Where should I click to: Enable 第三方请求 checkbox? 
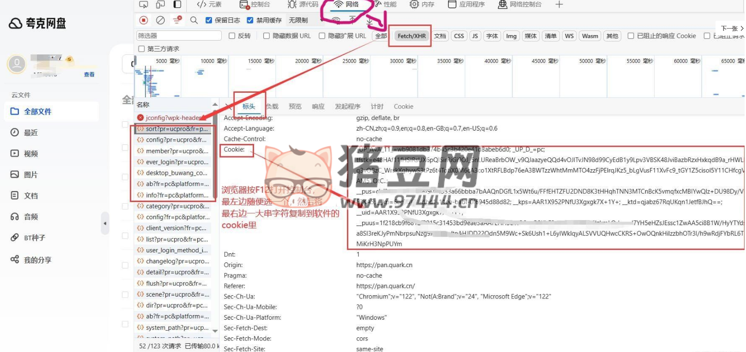141,48
